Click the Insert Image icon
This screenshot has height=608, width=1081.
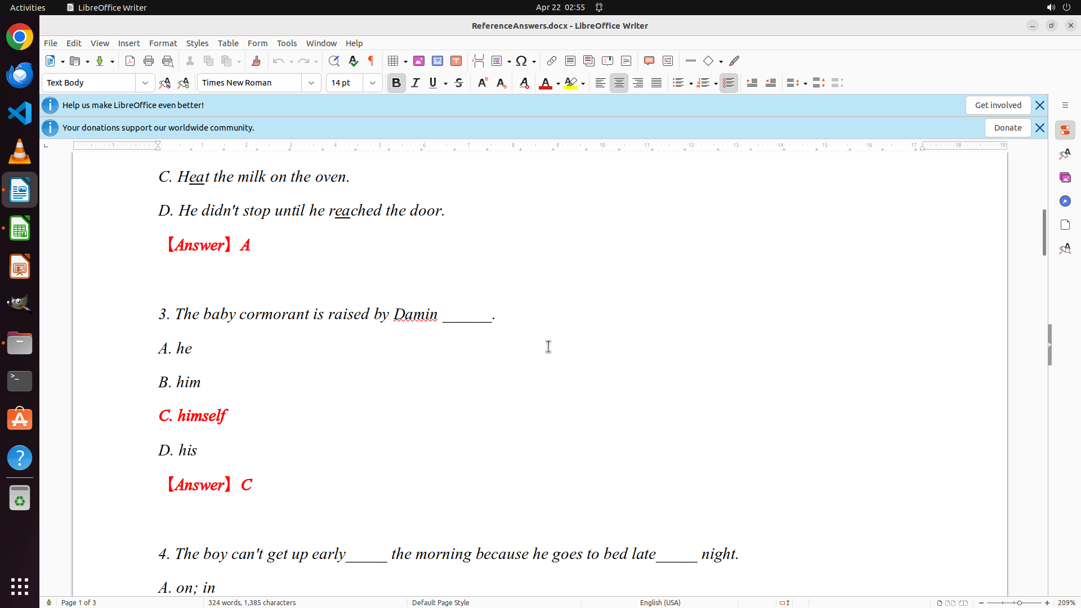click(419, 61)
